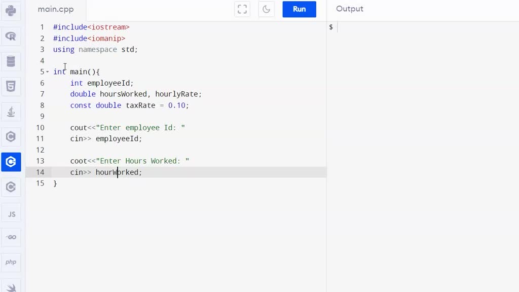
Task: Open the R language compiler icon
Action: point(11,36)
